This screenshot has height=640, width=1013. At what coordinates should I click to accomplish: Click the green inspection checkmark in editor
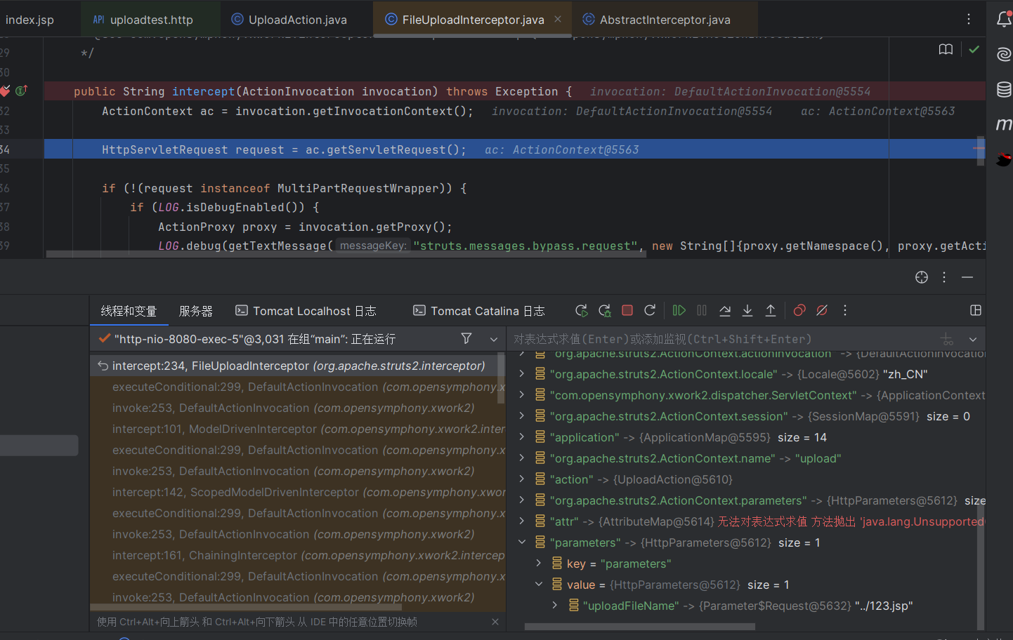coord(974,49)
